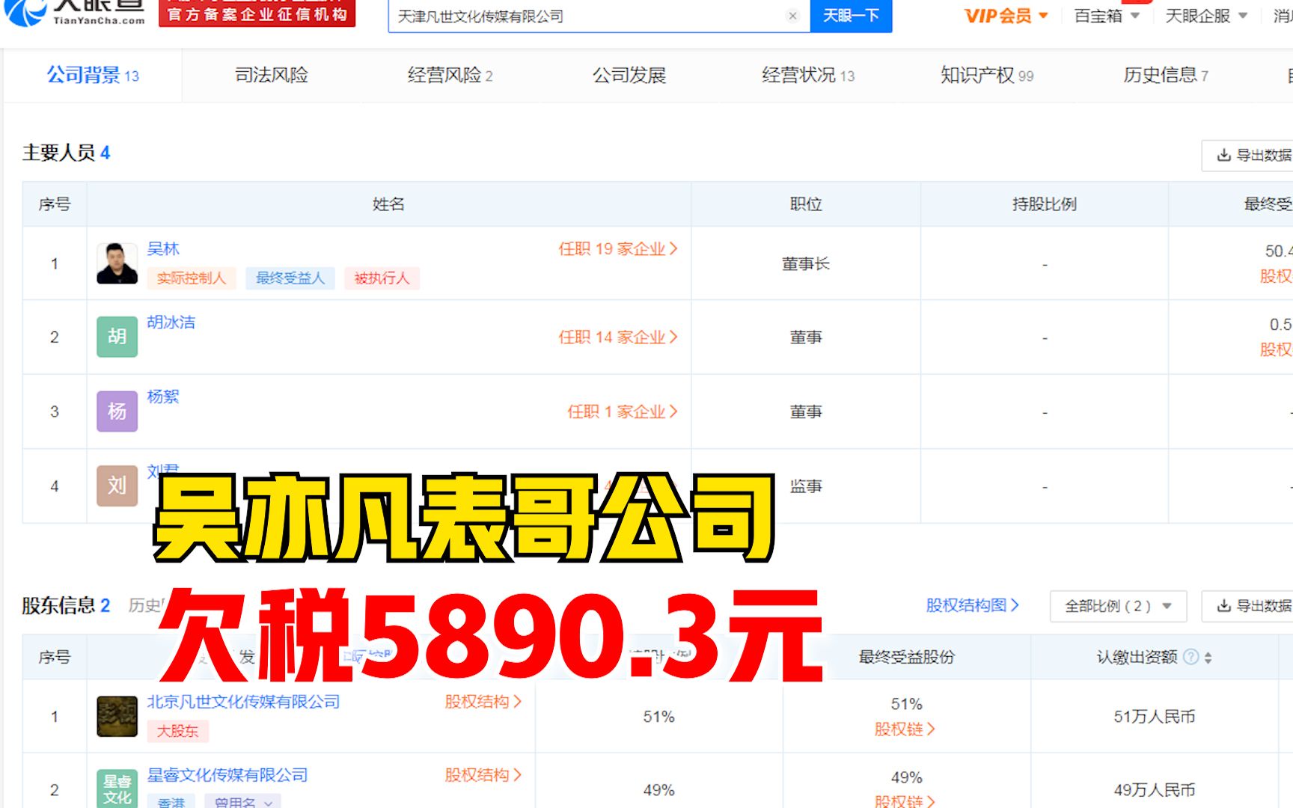The width and height of the screenshot is (1293, 808).
Task: Clear the search box with the X icon
Action: click(x=793, y=16)
